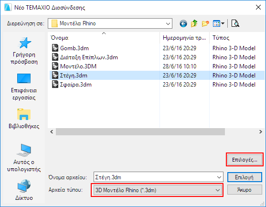Select the Gomb.3dm file icon
Screen dimensions: 266x207
[55, 48]
